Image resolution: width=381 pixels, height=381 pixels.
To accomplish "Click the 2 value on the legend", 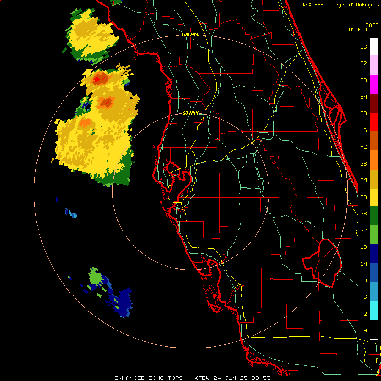I will [365, 314].
